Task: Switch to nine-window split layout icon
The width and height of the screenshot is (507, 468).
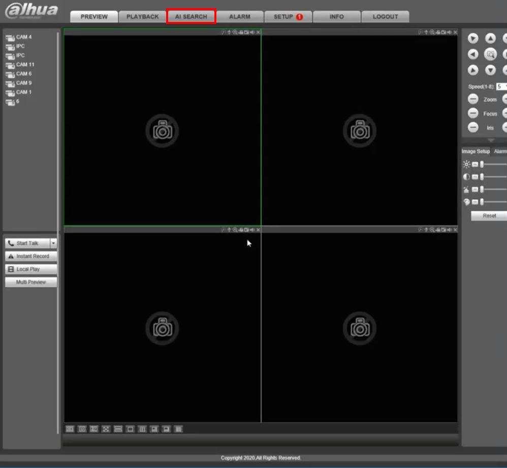Action: [x=178, y=429]
